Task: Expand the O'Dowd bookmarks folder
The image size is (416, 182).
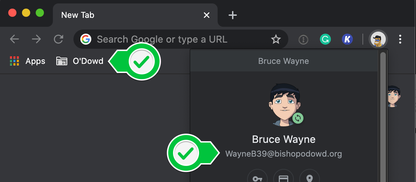Action: (80, 61)
